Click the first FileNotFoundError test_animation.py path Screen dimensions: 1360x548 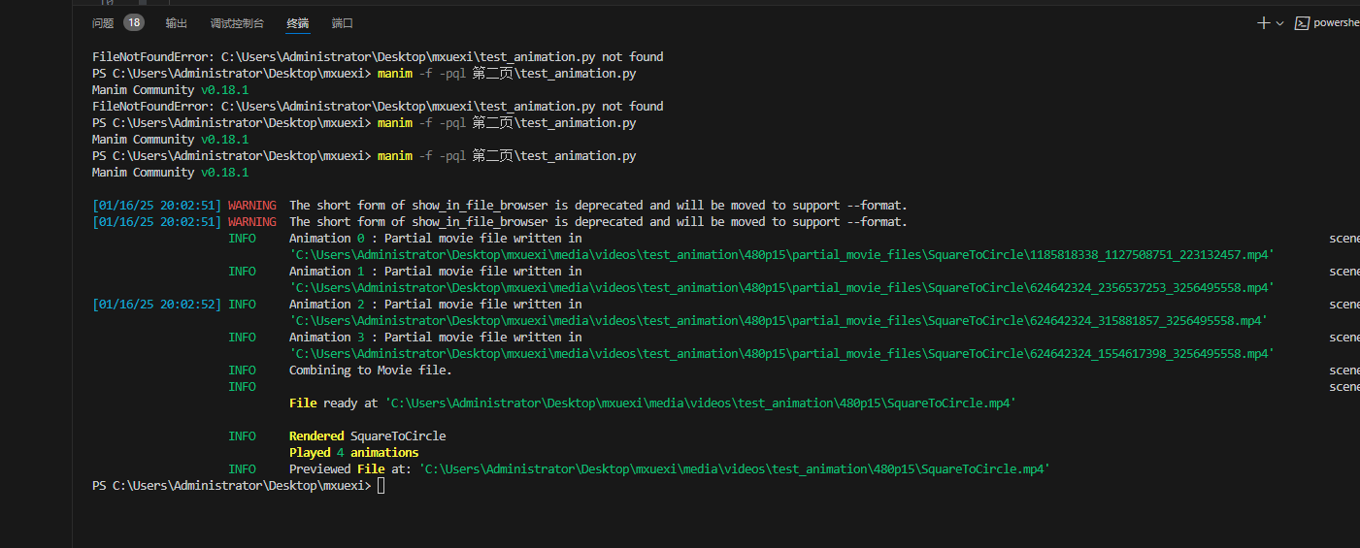408,57
